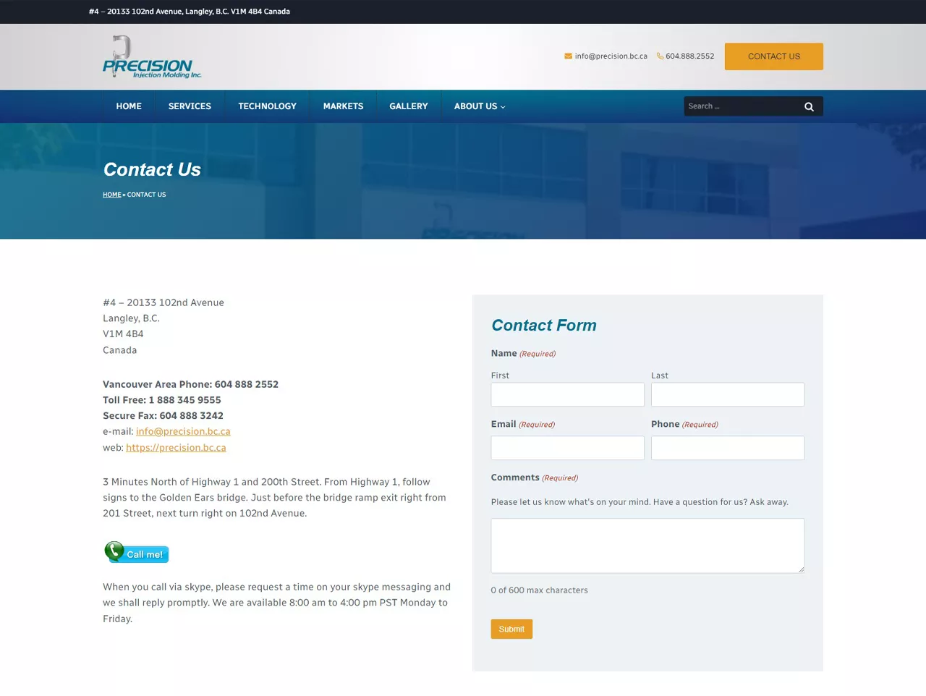The width and height of the screenshot is (926, 696).
Task: Select the Phone input field
Action: coord(727,448)
